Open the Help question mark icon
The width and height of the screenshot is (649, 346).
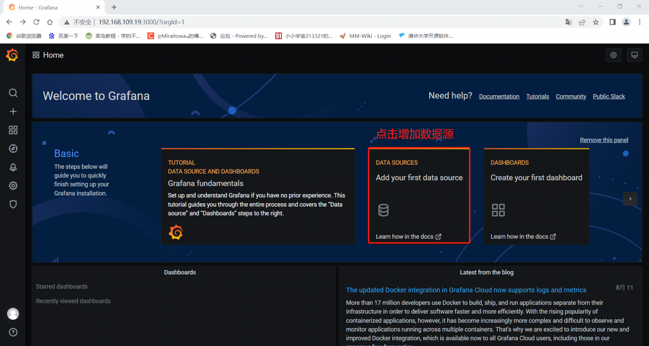point(13,332)
